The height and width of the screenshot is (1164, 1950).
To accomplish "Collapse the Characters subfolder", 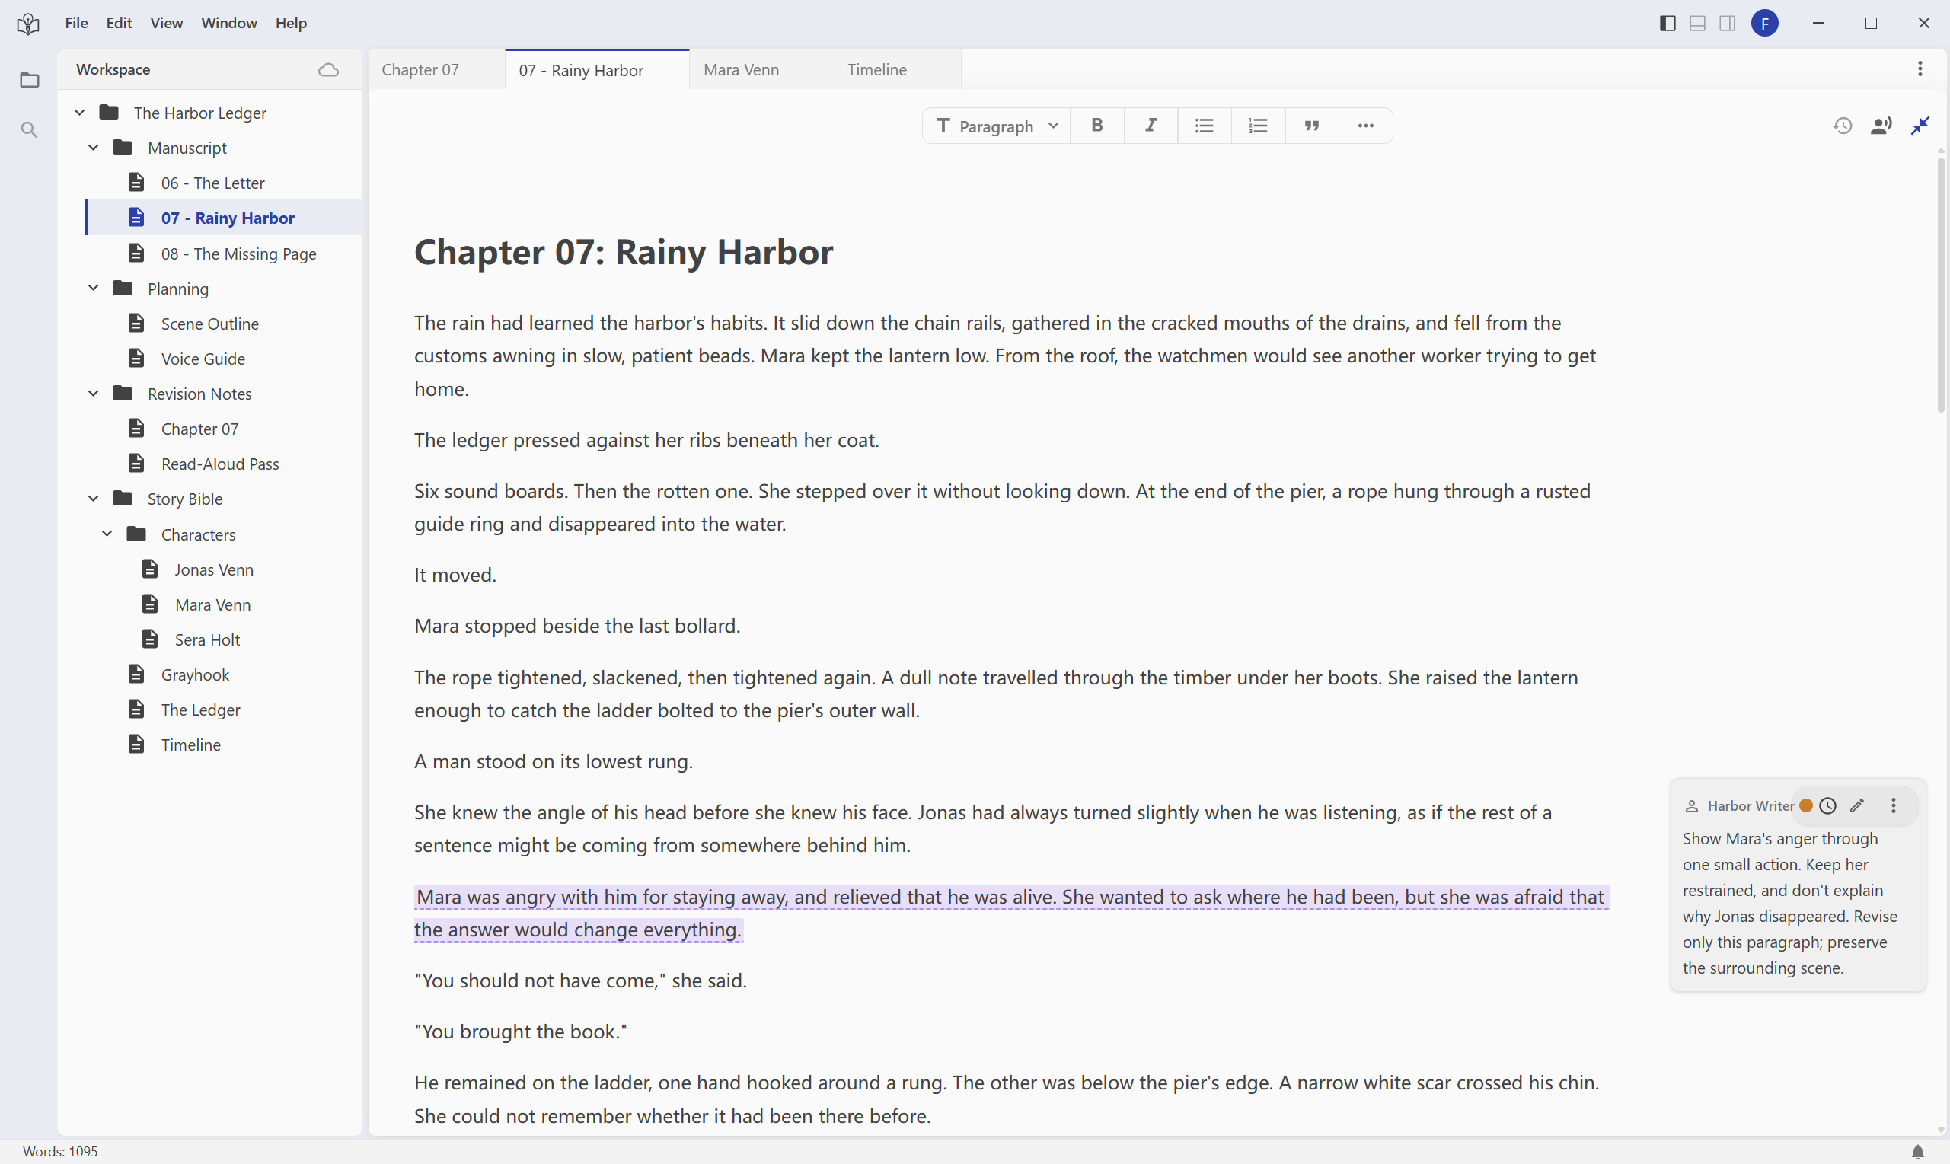I will tap(107, 534).
